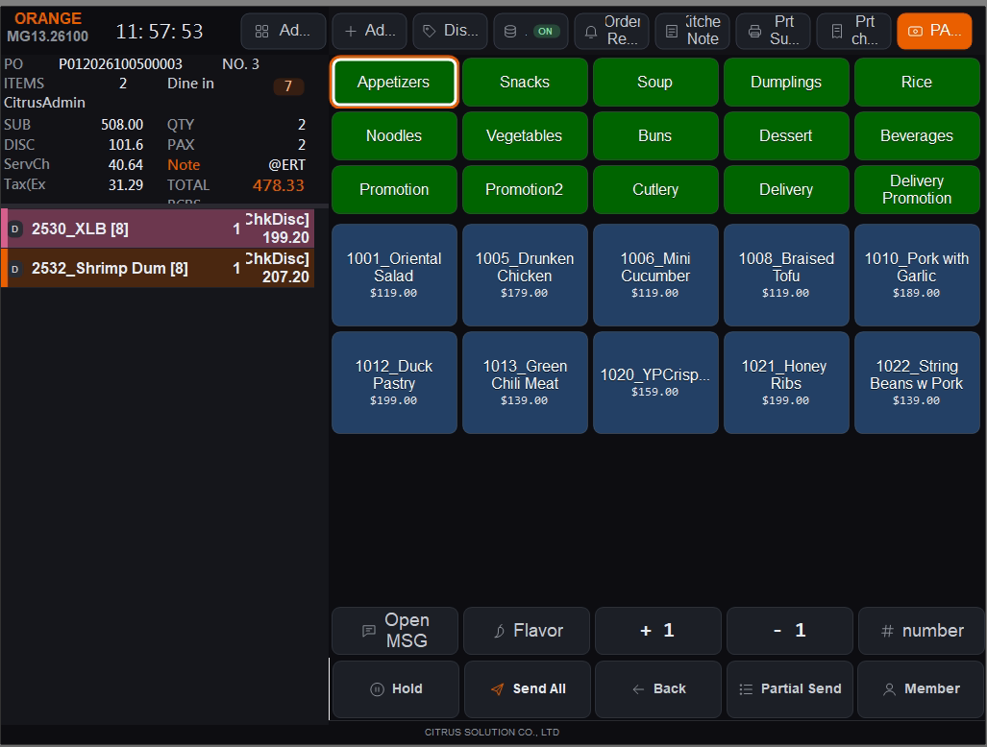Click the grid icon Ad... toolbar button
Image resolution: width=987 pixels, height=747 pixels.
click(x=284, y=31)
